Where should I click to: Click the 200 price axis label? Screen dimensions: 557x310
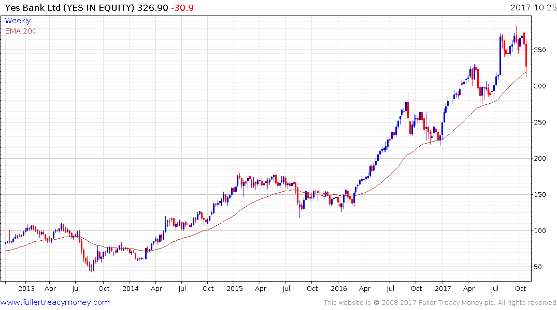(540, 159)
